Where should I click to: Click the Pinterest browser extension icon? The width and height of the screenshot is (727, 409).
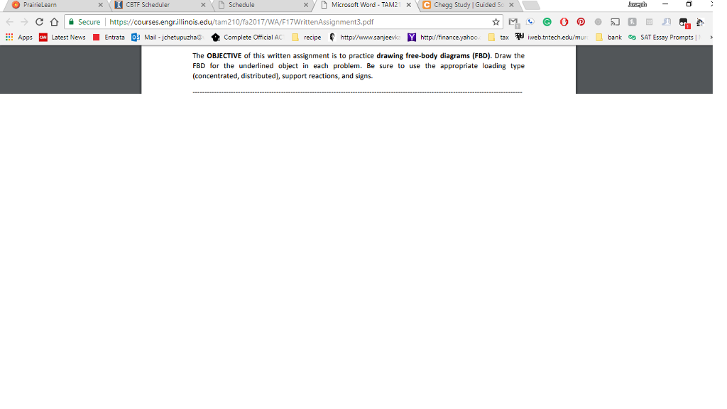(581, 22)
